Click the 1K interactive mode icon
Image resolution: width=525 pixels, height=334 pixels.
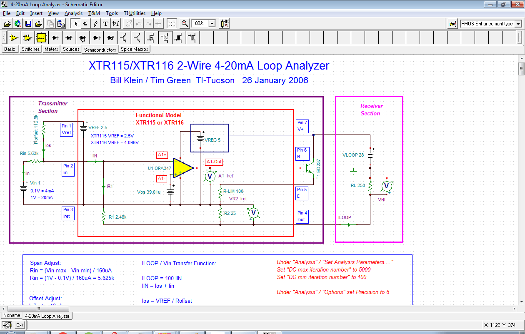tap(225, 24)
